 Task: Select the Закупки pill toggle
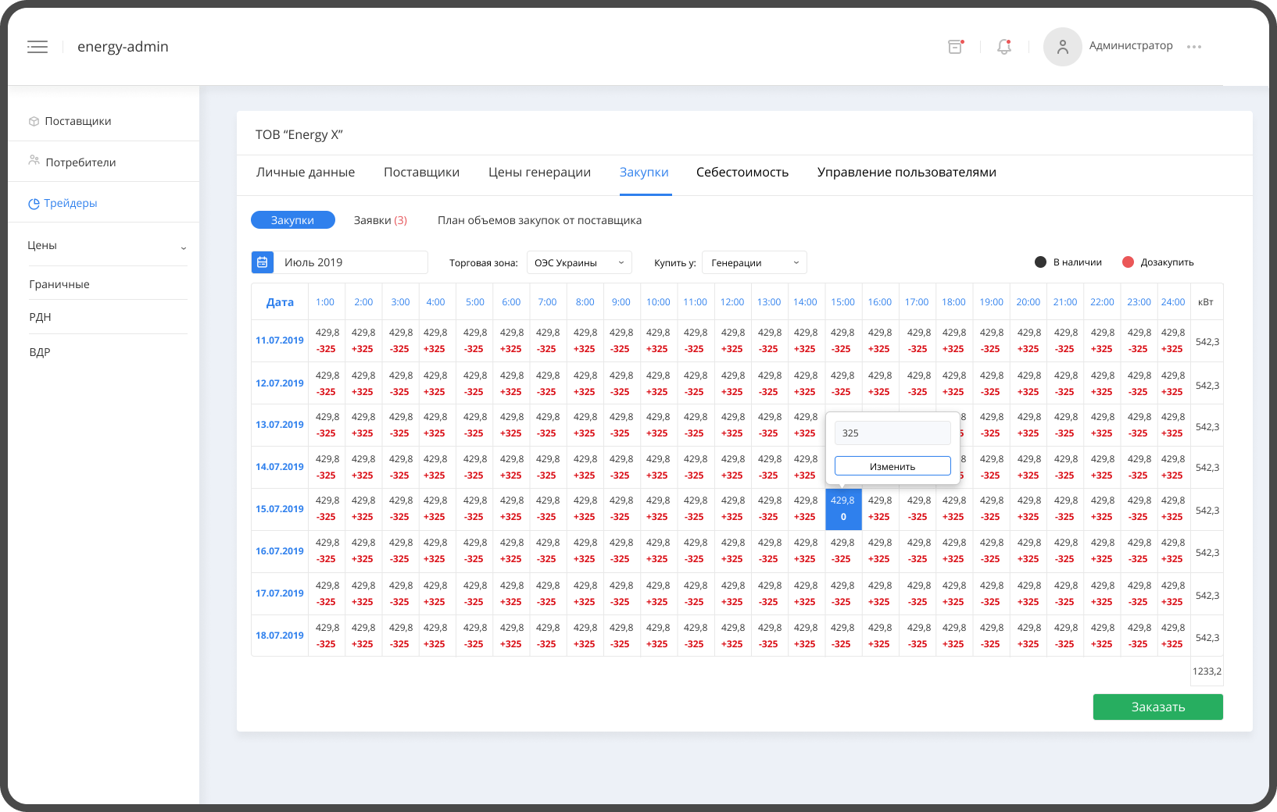click(292, 220)
